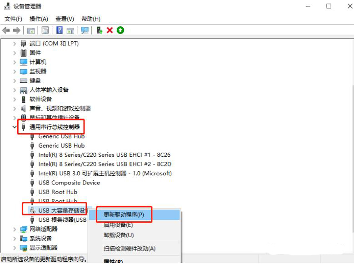This screenshot has width=354, height=264.
Task: Select Intel(R) USB 3.0 可扩展主机控制器 item
Action: 105,174
